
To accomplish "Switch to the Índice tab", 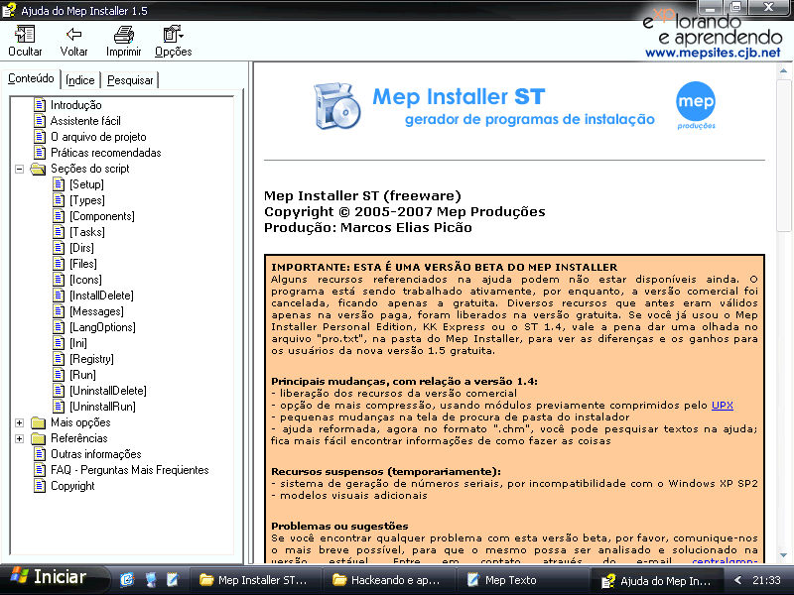I will click(x=80, y=80).
